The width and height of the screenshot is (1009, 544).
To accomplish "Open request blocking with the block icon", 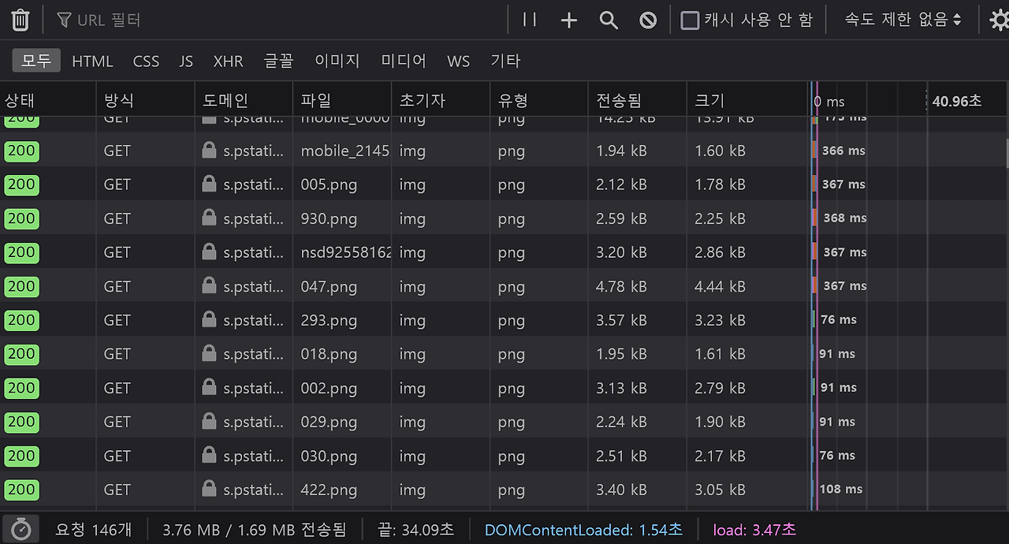I will (648, 19).
